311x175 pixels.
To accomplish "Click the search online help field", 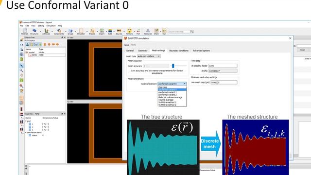I will pyautogui.click(x=179, y=32).
